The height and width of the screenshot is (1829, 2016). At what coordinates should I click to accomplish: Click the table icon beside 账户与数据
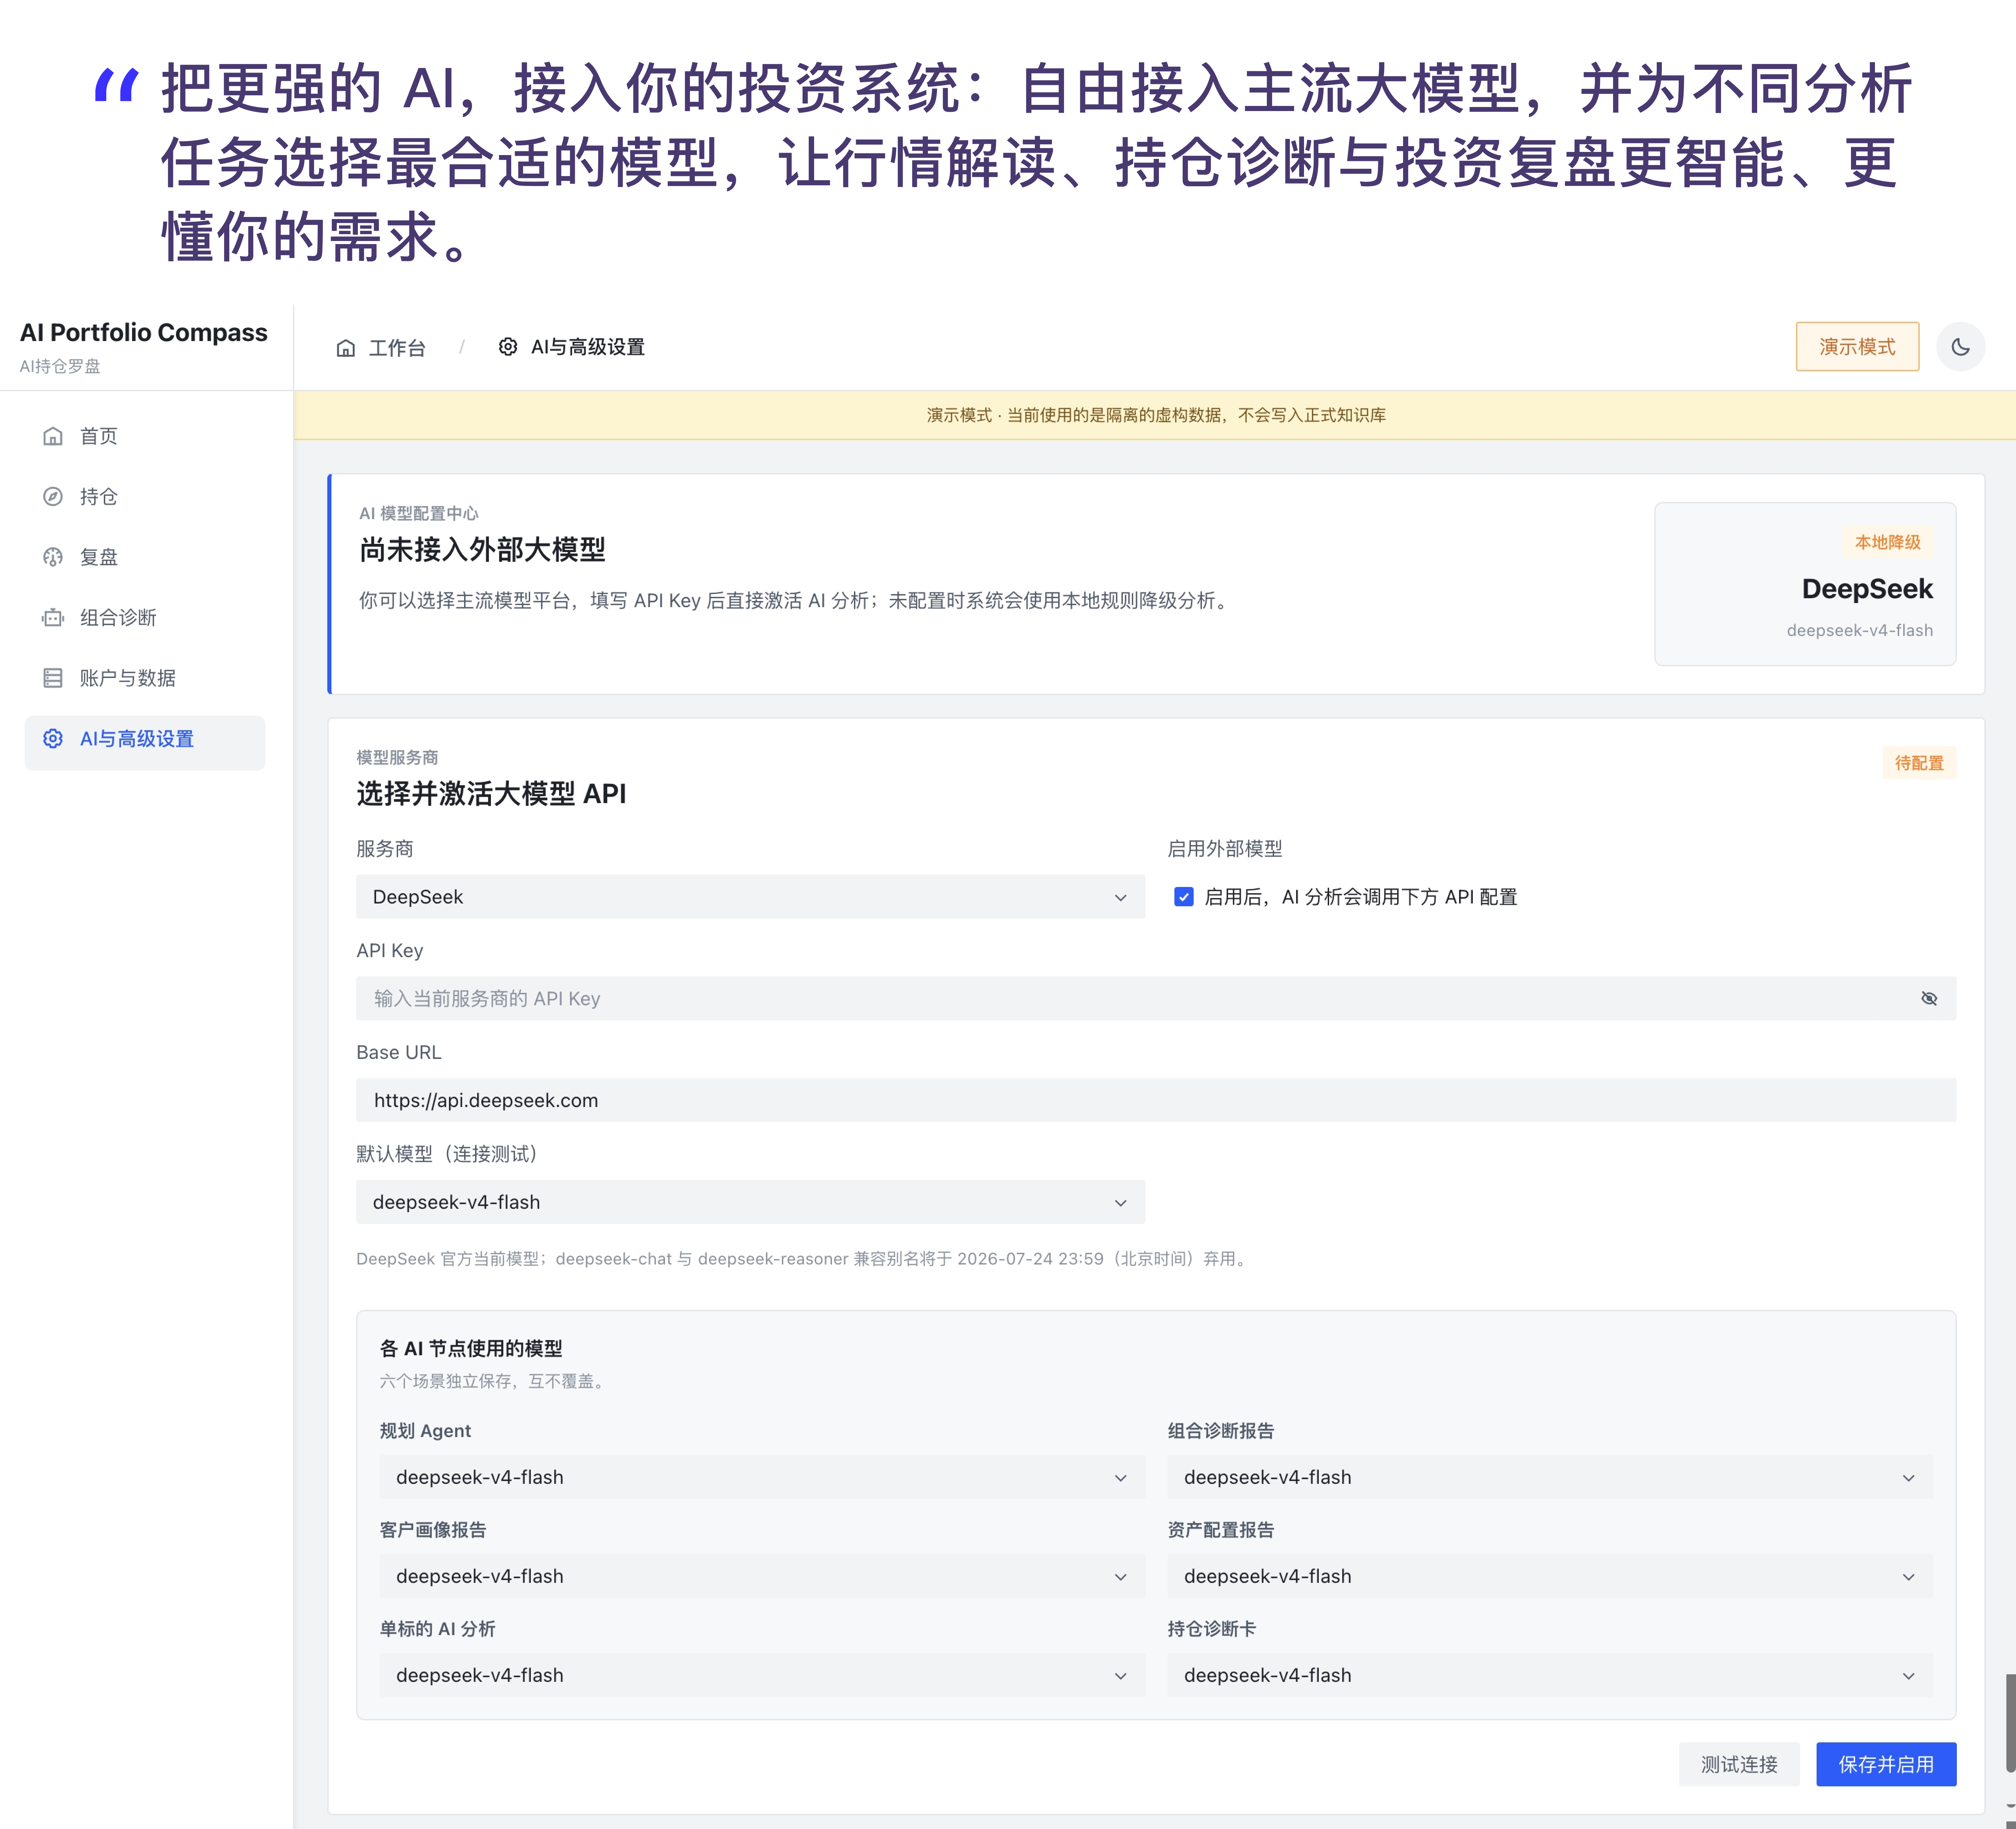(x=53, y=678)
